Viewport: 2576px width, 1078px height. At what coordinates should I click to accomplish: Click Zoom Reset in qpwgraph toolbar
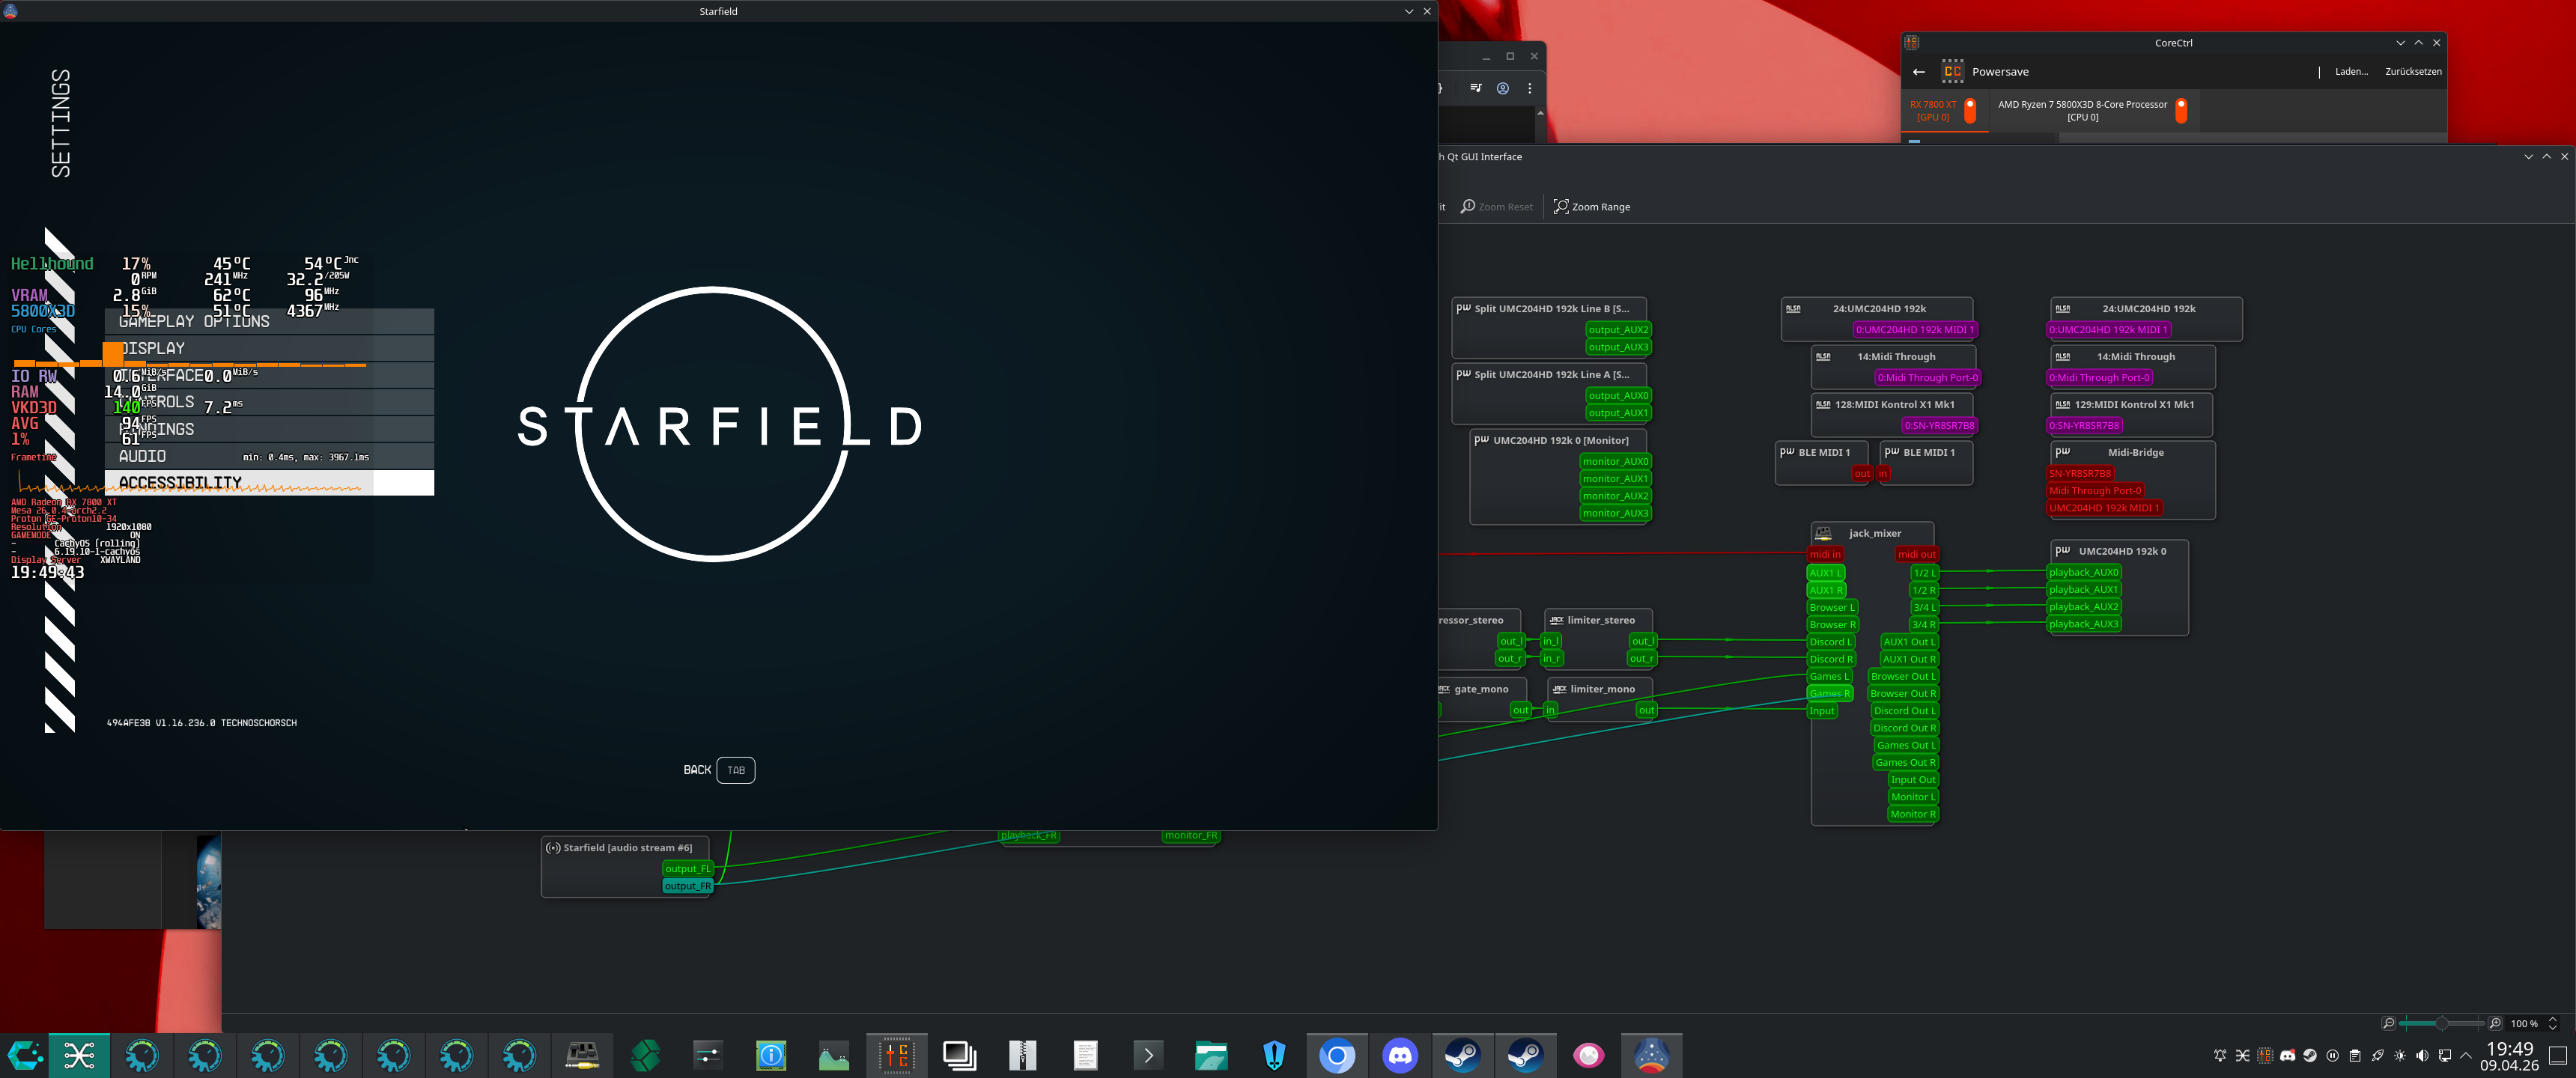(x=1496, y=207)
